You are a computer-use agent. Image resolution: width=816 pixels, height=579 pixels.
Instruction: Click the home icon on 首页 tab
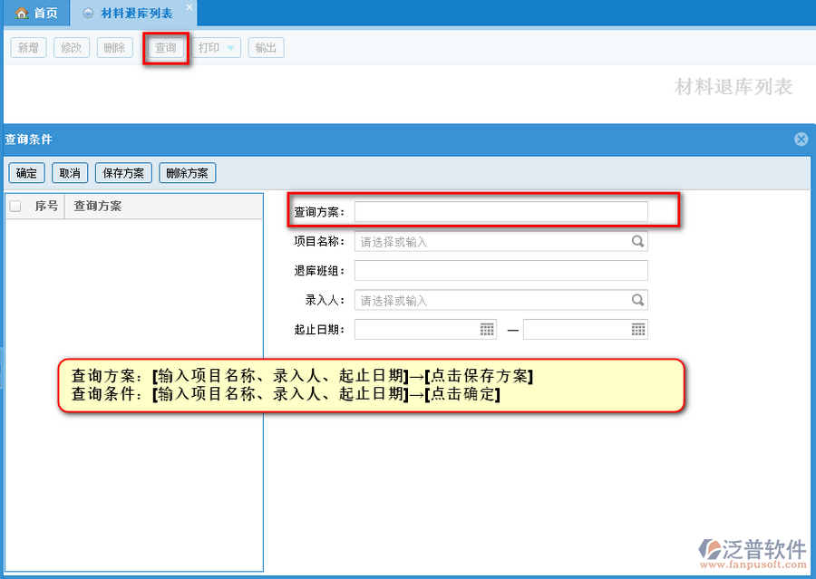pos(22,13)
